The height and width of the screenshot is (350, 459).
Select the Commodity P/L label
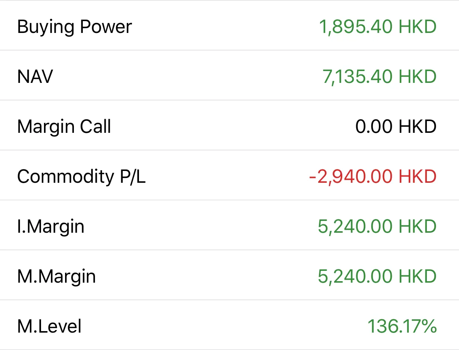pyautogui.click(x=81, y=177)
